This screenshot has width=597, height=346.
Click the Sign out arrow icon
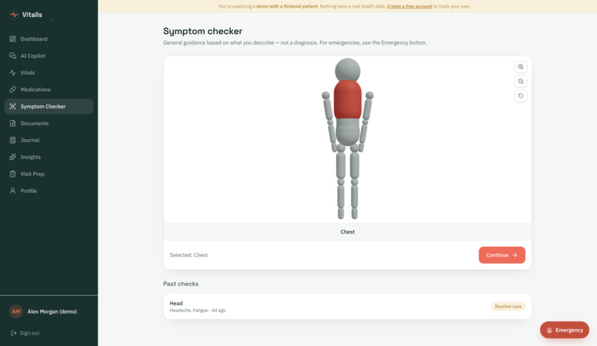(x=14, y=333)
